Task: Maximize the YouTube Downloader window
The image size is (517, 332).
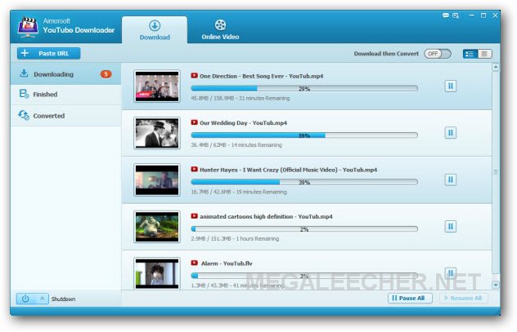Action: (483, 15)
